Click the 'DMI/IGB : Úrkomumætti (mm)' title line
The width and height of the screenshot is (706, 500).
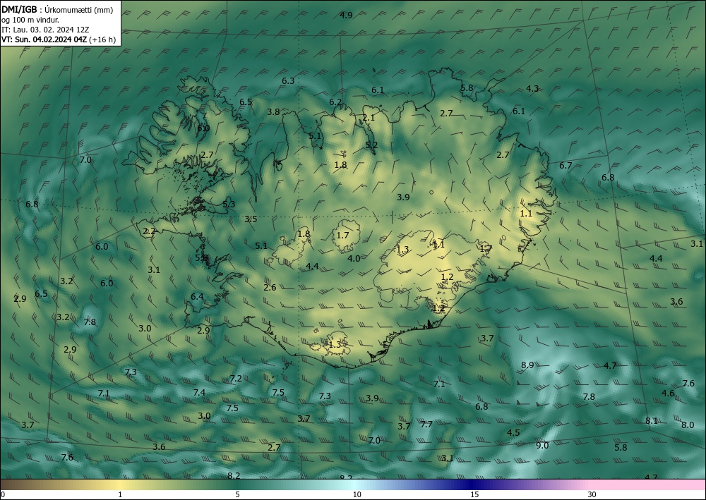point(57,10)
